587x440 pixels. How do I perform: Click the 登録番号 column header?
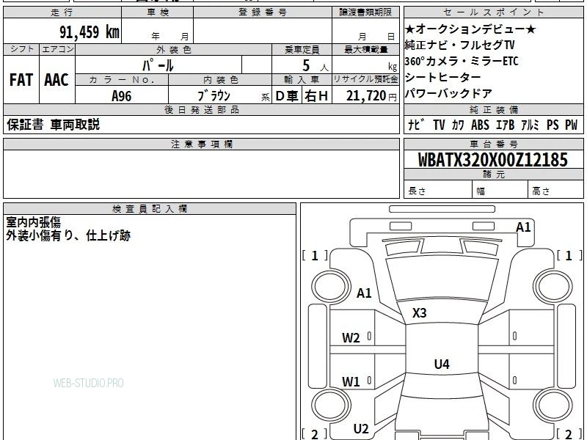(263, 12)
